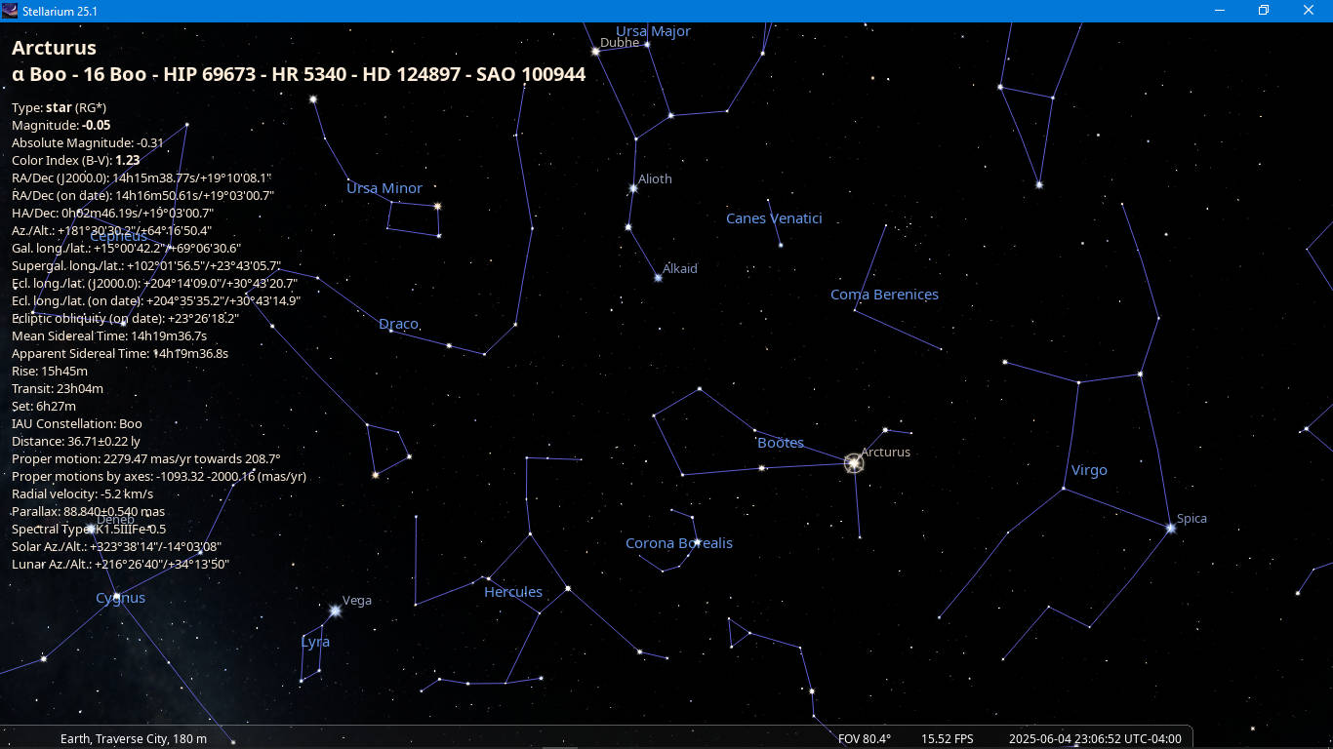Click the Corona Borealis constellation label

click(x=678, y=543)
